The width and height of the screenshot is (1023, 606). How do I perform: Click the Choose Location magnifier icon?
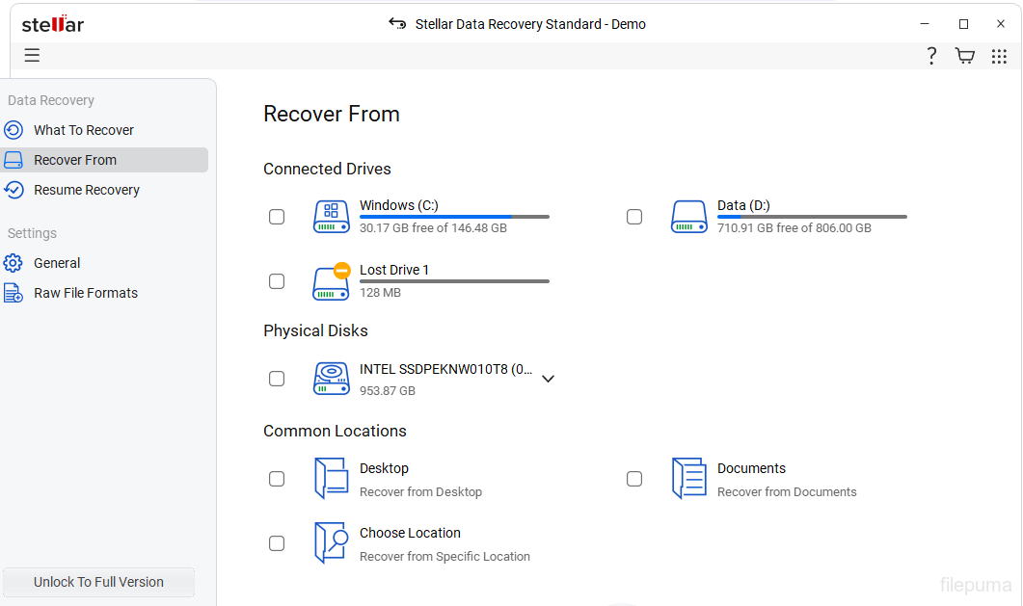(331, 543)
